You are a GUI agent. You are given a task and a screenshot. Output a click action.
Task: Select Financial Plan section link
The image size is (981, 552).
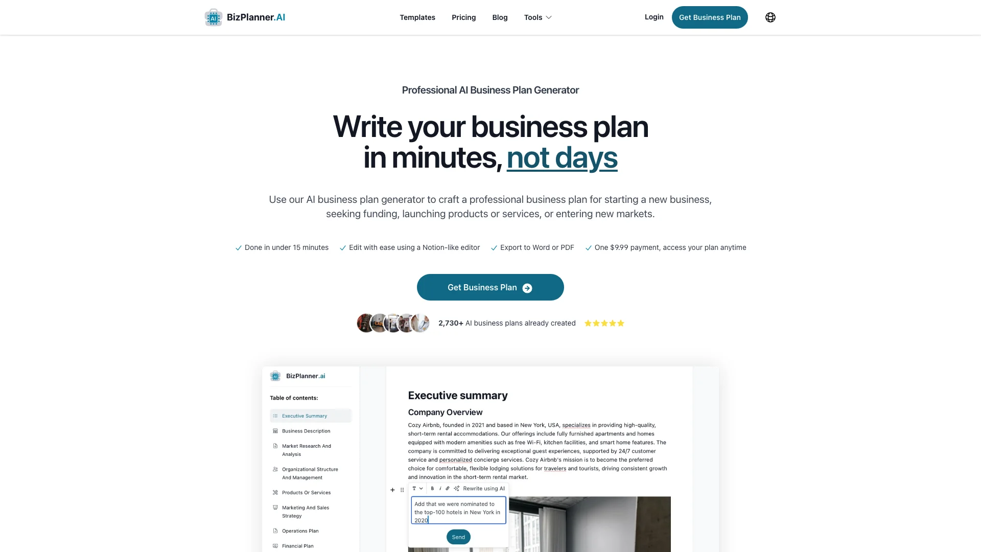coord(298,545)
